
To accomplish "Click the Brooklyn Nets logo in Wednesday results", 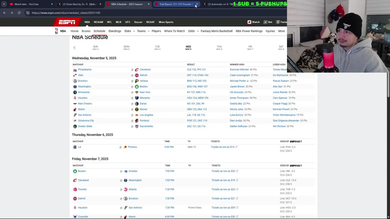I will pyautogui.click(x=75, y=81).
